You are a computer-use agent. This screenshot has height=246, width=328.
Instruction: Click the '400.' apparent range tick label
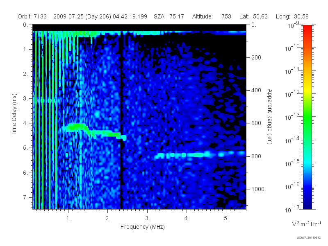point(257,90)
